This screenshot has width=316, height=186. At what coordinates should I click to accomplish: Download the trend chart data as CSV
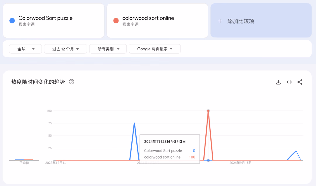(278, 82)
